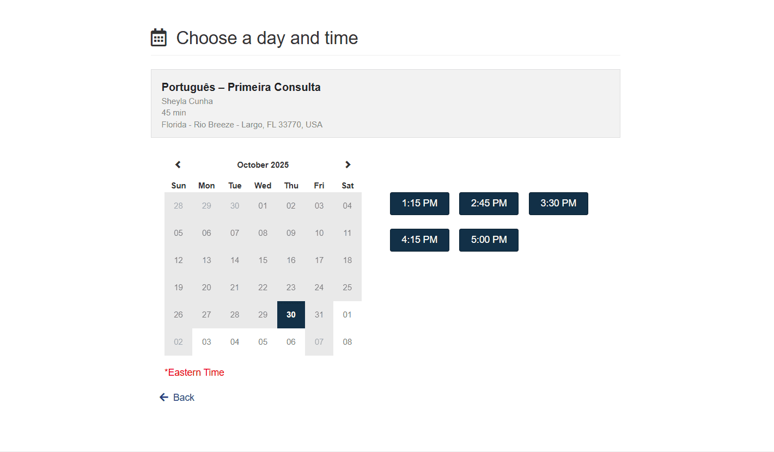Return using the Back link
The image size is (774, 452).
click(184, 398)
